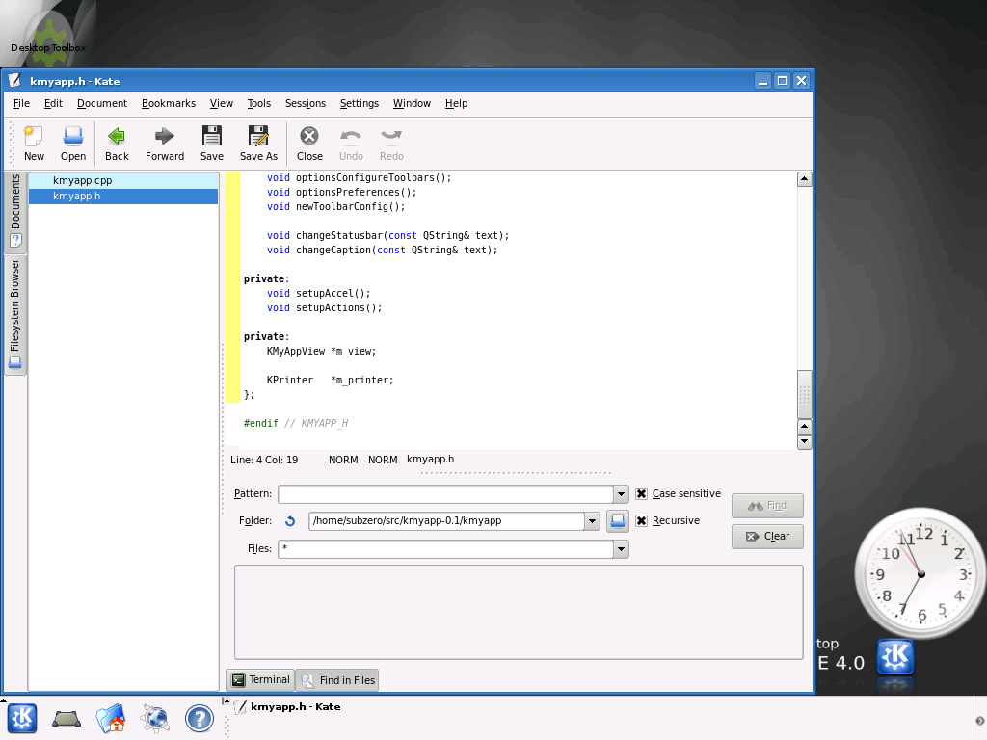987x740 pixels.
Task: Open the Sessions menu
Action: tap(306, 103)
